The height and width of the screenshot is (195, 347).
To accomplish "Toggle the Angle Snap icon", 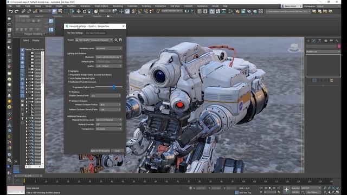I will tap(140, 11).
